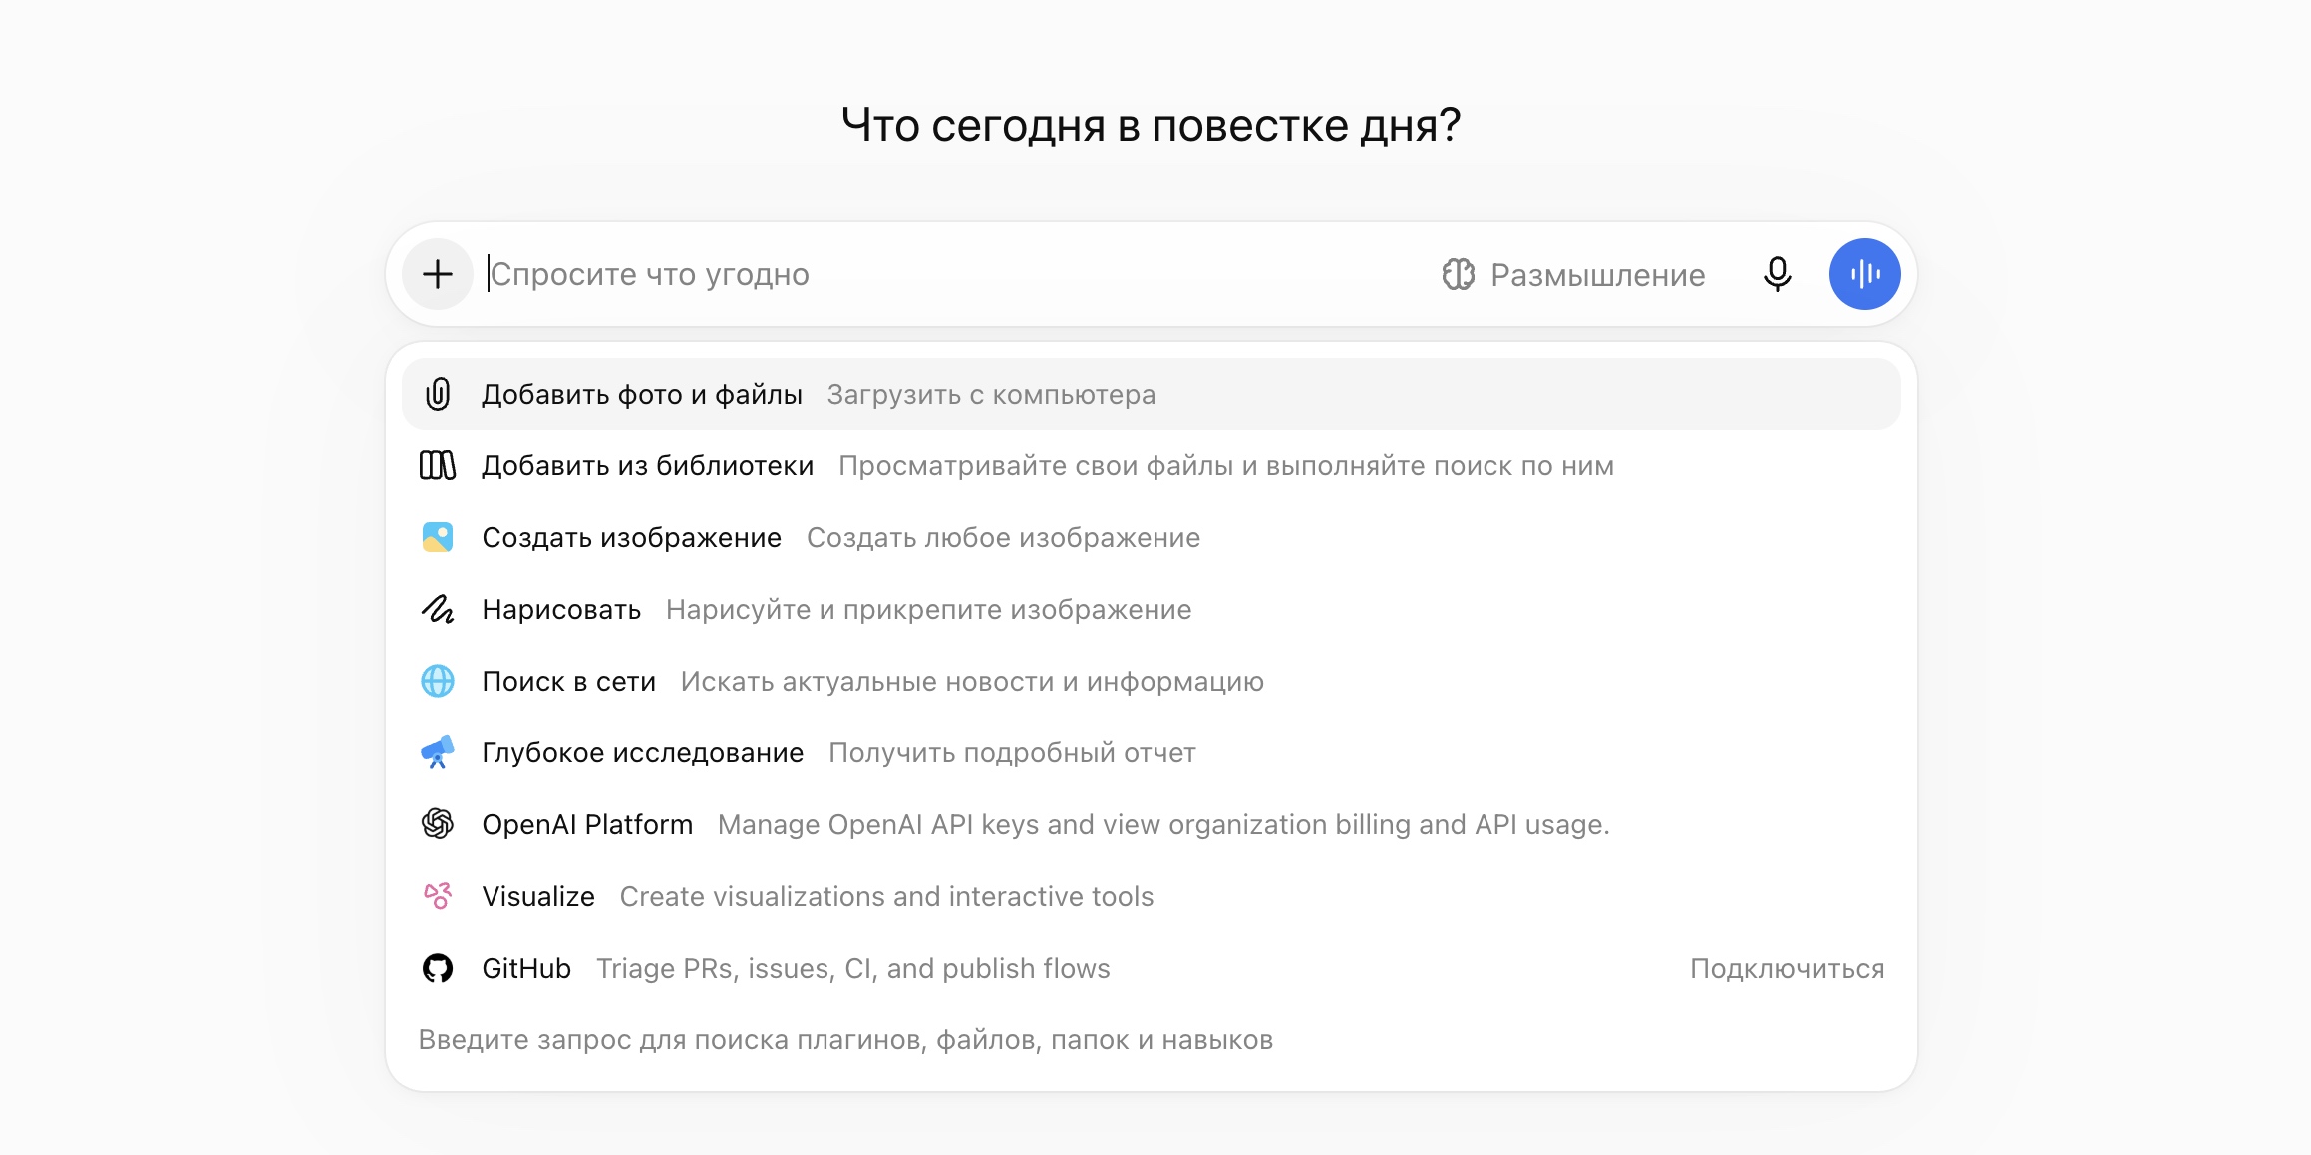Click the Загрузить с компьютера description
2311x1155 pixels.
tap(991, 395)
